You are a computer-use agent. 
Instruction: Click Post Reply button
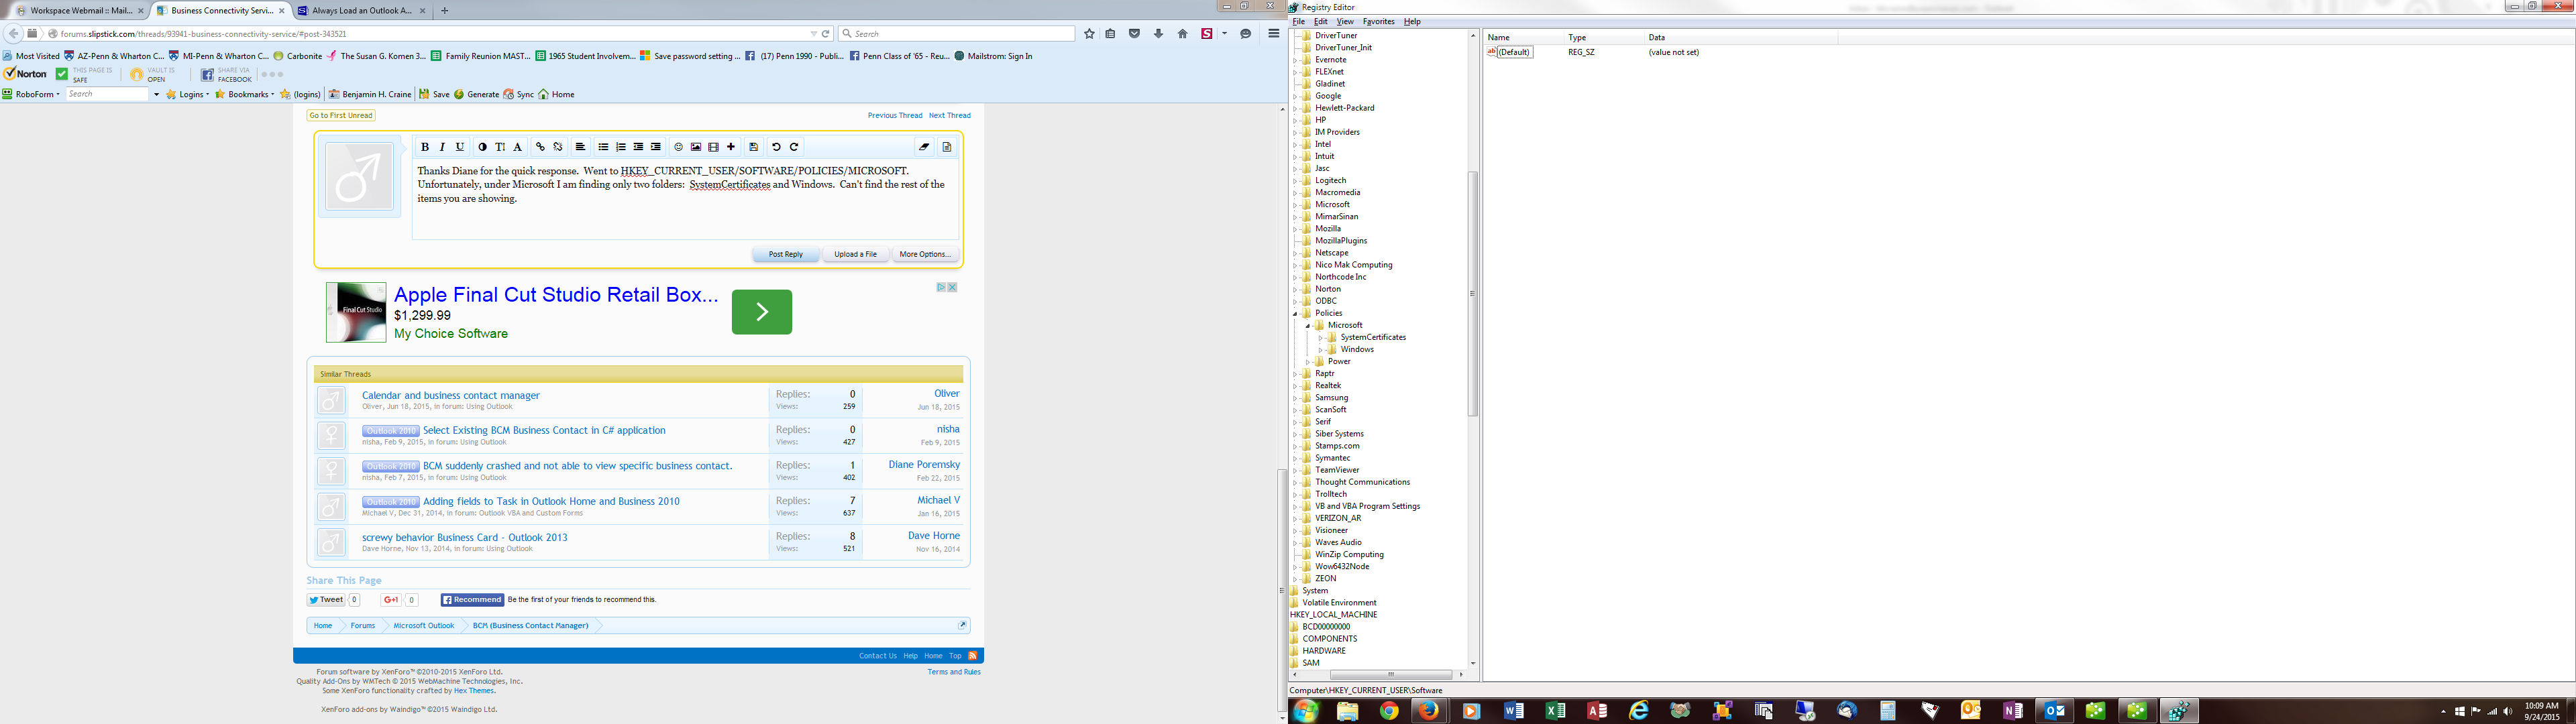(786, 254)
